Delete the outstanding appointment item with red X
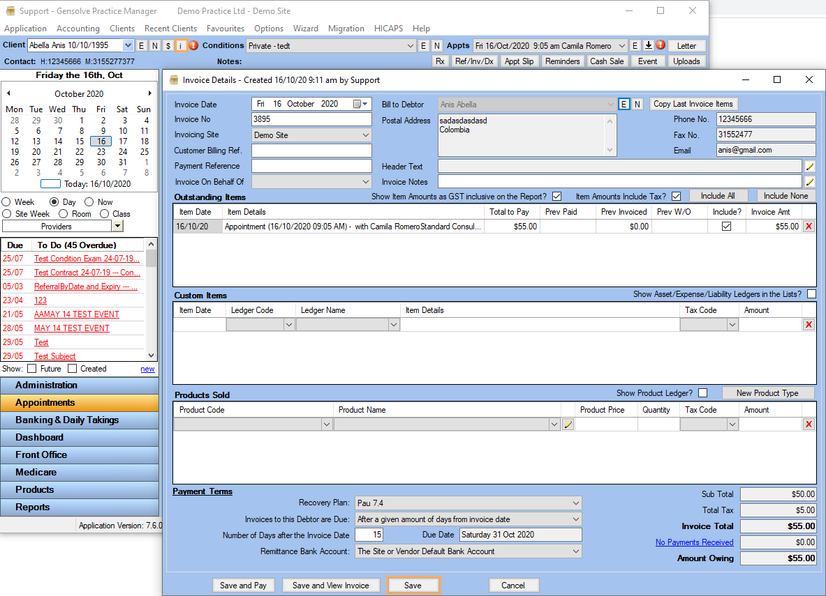826x596 pixels. pyautogui.click(x=809, y=227)
